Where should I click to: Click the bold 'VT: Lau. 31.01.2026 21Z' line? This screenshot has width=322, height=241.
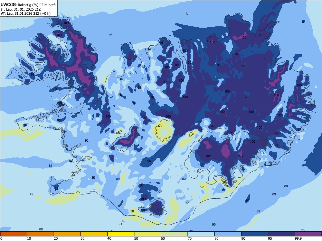click(20, 13)
